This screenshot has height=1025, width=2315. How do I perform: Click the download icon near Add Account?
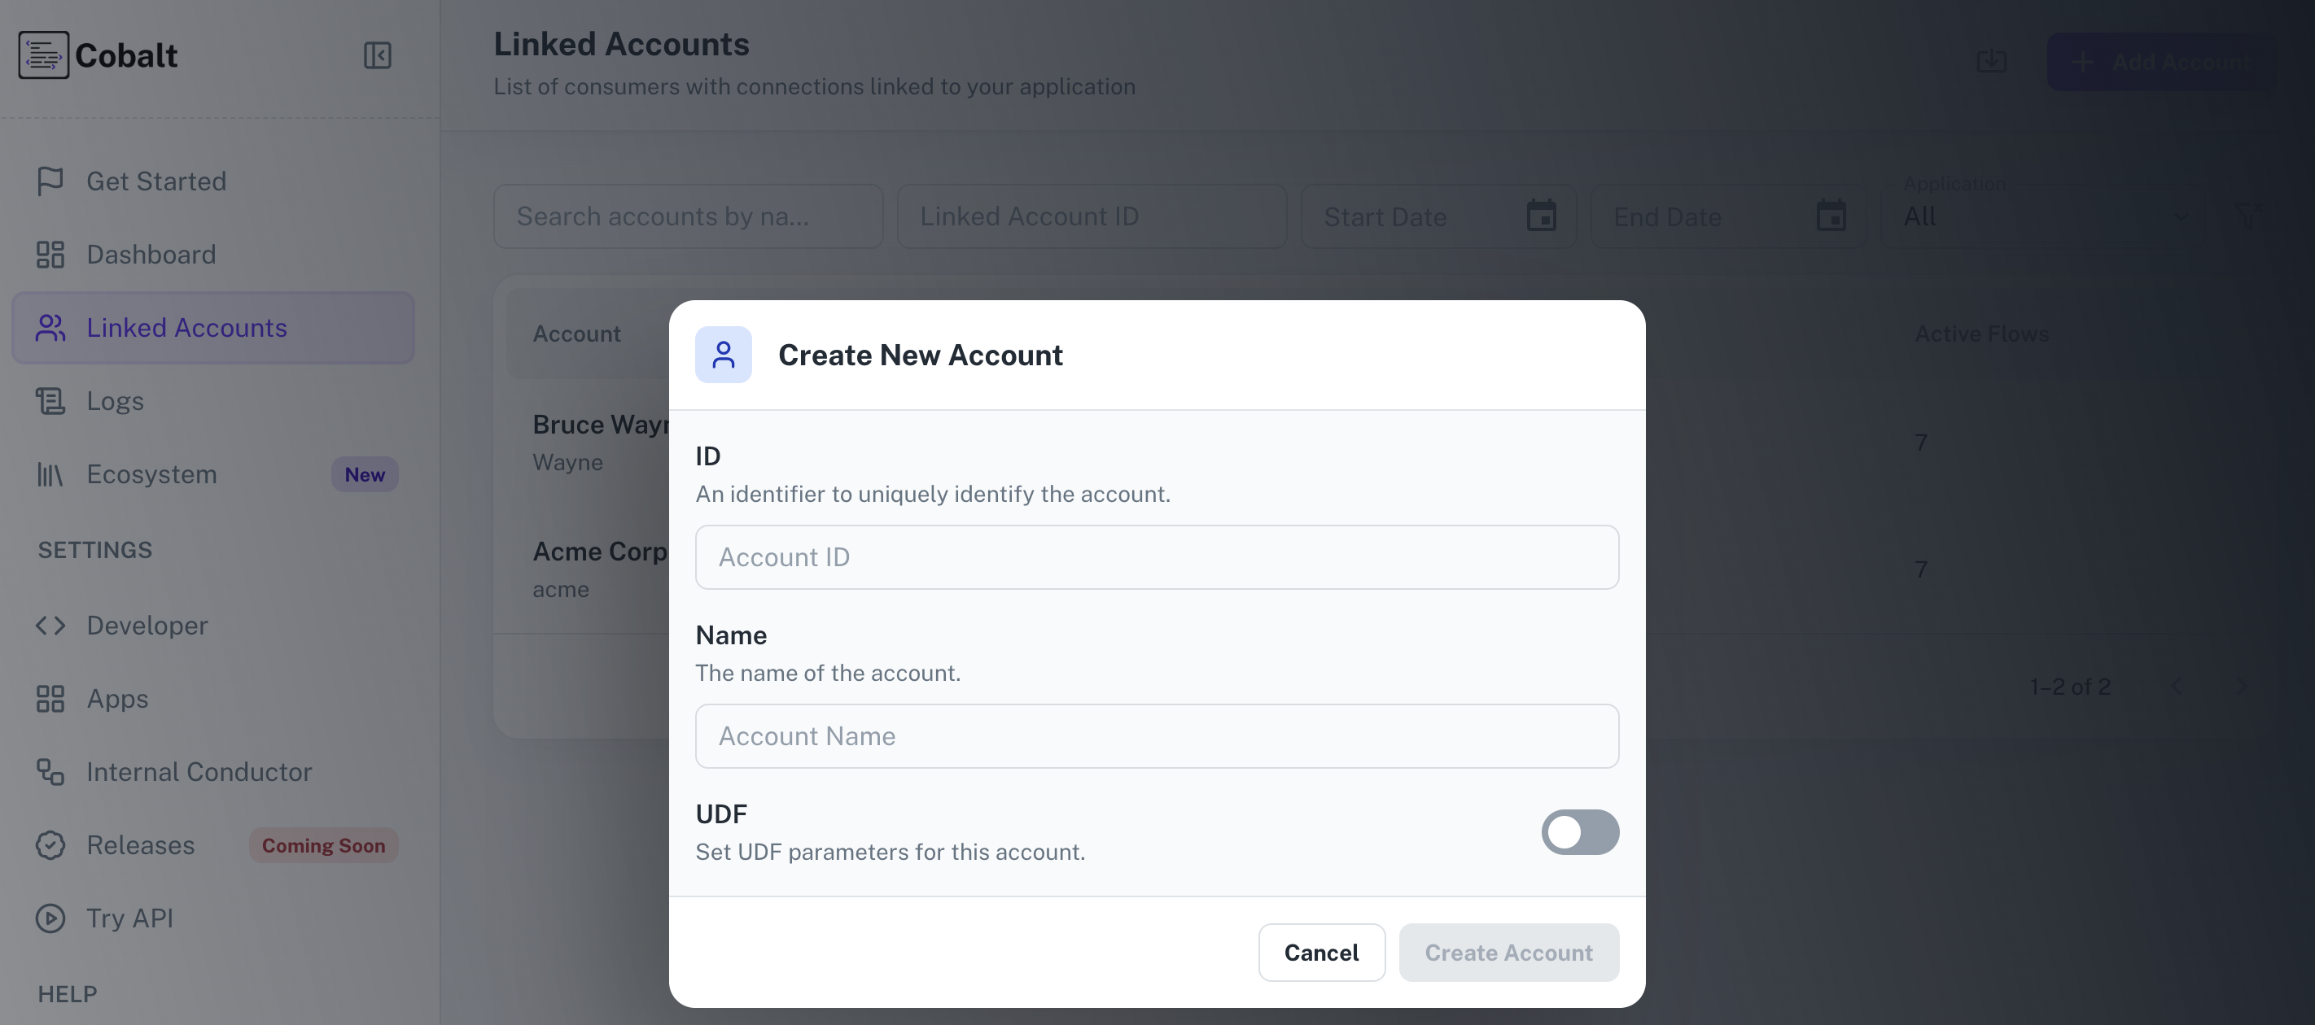pos(1992,61)
